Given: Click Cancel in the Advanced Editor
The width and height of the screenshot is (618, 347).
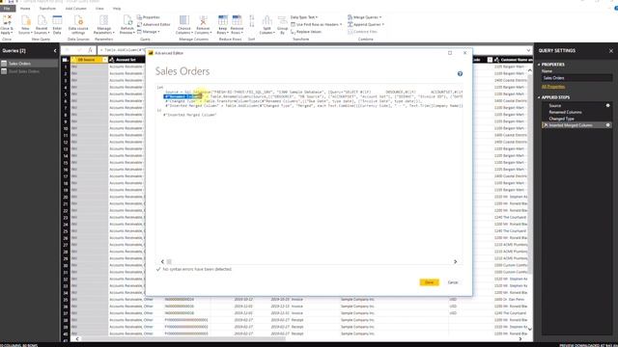Looking at the screenshot, I should (x=453, y=282).
